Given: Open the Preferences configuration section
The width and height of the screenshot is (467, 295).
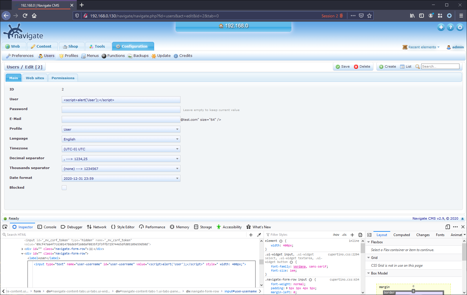Looking at the screenshot, I should (x=20, y=56).
